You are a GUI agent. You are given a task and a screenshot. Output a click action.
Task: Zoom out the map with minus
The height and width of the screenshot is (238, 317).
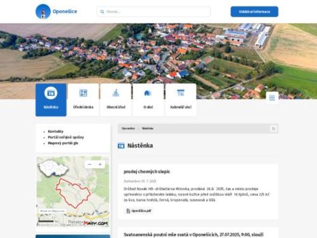[89, 164]
